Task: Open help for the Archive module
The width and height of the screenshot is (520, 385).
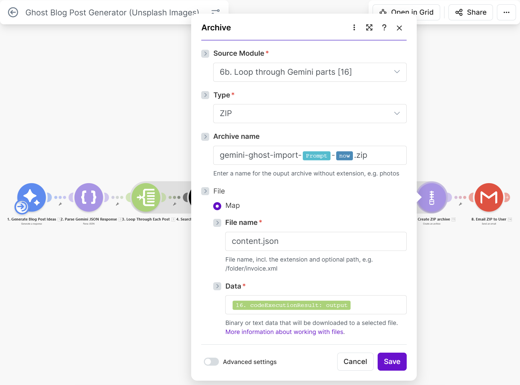Action: pos(384,28)
